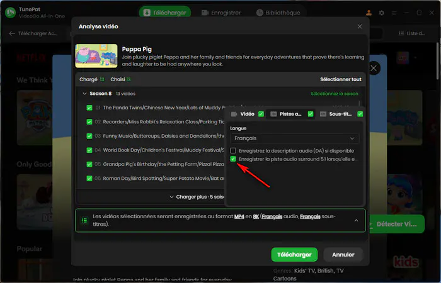Close the Analyse vidéo dialog
Screen dimensions: 441x283
[x=360, y=26]
